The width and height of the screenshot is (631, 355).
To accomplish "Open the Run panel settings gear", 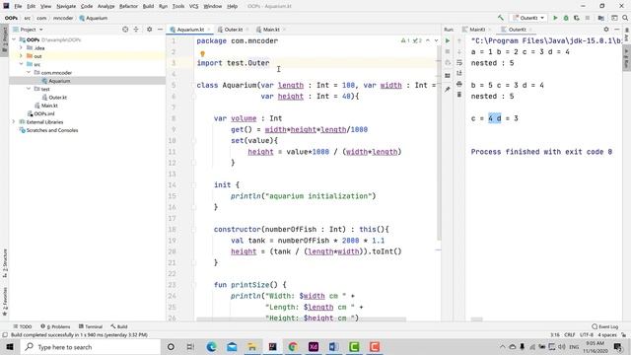I will 606,29.
